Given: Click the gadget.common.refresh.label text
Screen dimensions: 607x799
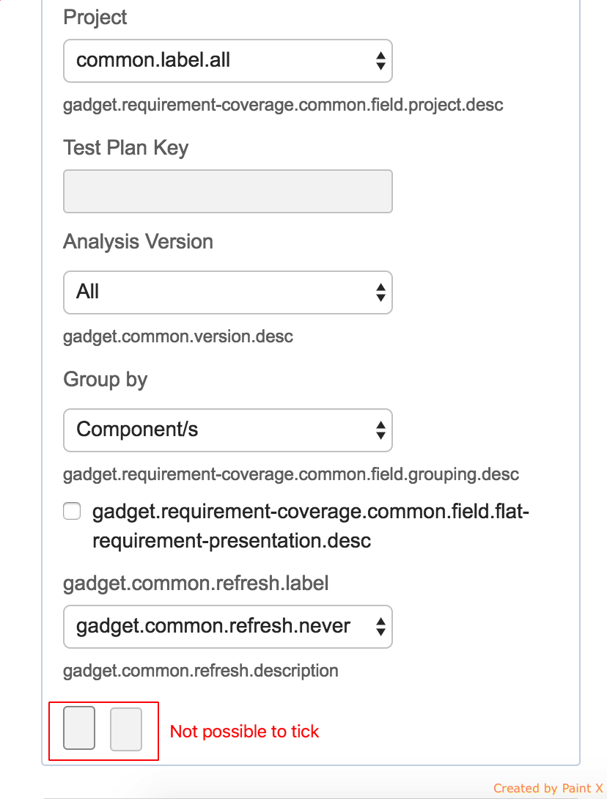Looking at the screenshot, I should tap(196, 583).
